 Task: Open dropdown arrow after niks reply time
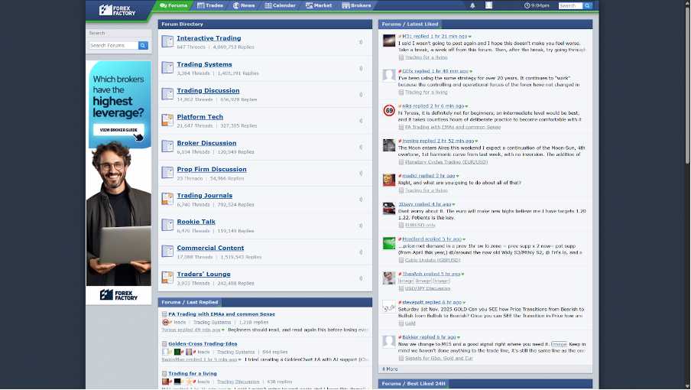(466, 106)
